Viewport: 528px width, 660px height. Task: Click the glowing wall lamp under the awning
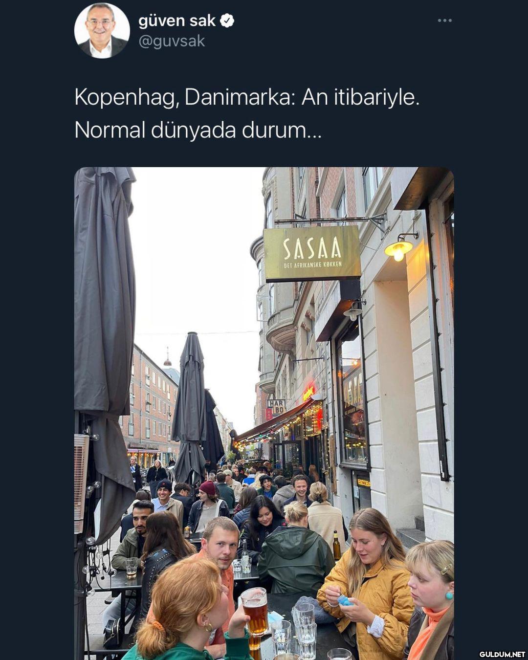[x=398, y=250]
